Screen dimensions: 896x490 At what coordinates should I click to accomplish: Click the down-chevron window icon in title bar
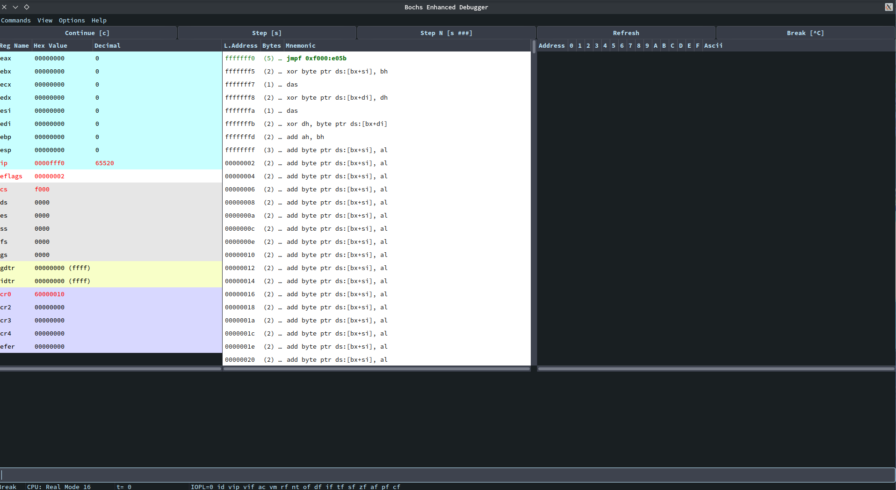pos(15,7)
